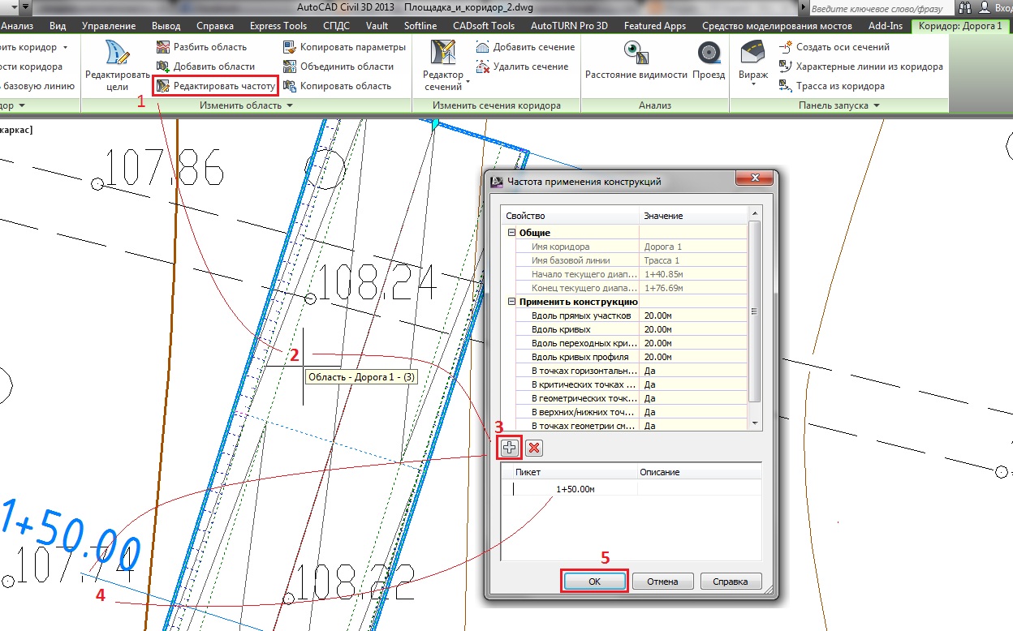The image size is (1013, 631).
Task: Click scrollbar down arrow in property grid
Action: click(x=755, y=423)
